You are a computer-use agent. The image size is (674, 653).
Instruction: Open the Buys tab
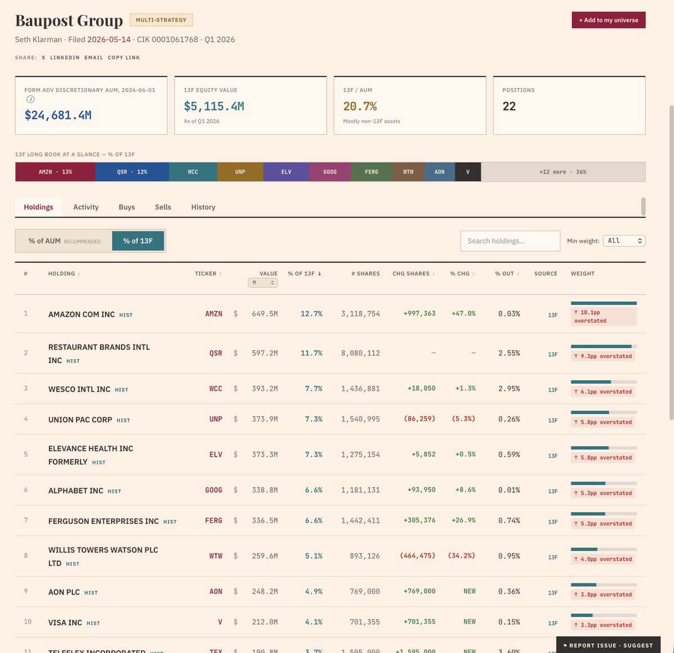pyautogui.click(x=127, y=207)
